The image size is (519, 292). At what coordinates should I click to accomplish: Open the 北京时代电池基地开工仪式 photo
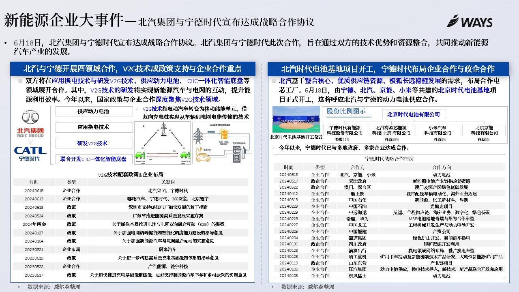click(296, 120)
